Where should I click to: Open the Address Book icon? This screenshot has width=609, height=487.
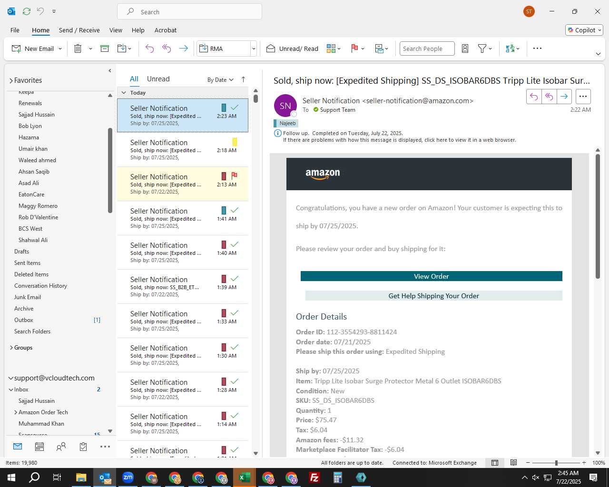[465, 49]
